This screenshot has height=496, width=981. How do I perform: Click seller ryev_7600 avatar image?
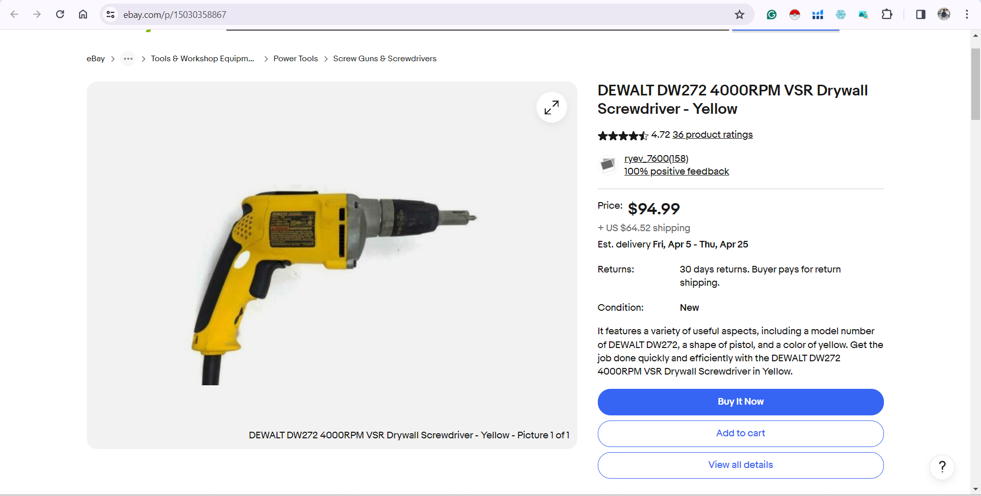click(608, 165)
